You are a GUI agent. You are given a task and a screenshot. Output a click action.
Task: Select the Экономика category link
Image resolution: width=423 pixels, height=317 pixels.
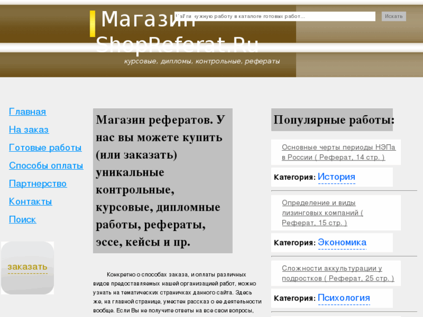tap(342, 243)
